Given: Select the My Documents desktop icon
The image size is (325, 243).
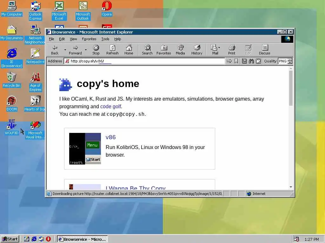Looking at the screenshot, I should coord(12,33).
